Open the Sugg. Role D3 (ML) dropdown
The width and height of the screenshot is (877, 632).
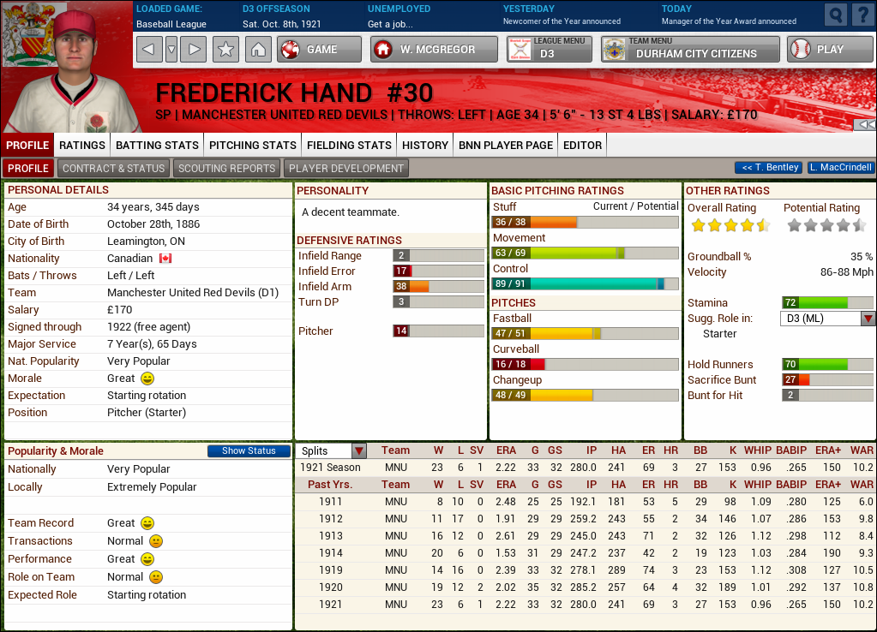827,319
